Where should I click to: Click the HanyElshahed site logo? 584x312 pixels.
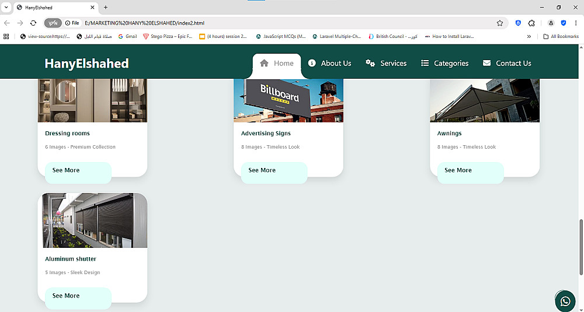click(87, 63)
